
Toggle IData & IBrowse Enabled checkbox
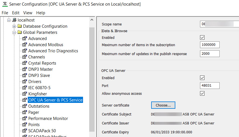point(202,37)
